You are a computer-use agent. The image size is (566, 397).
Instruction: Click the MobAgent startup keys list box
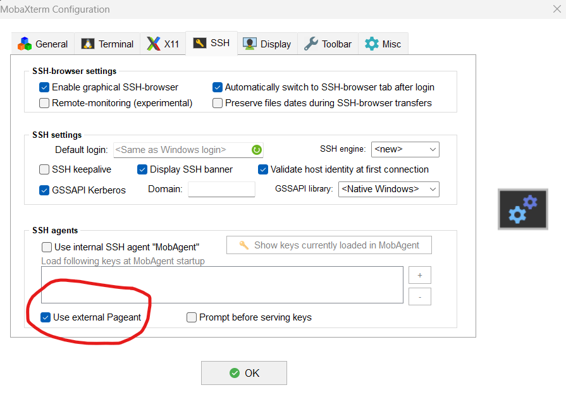(222, 284)
